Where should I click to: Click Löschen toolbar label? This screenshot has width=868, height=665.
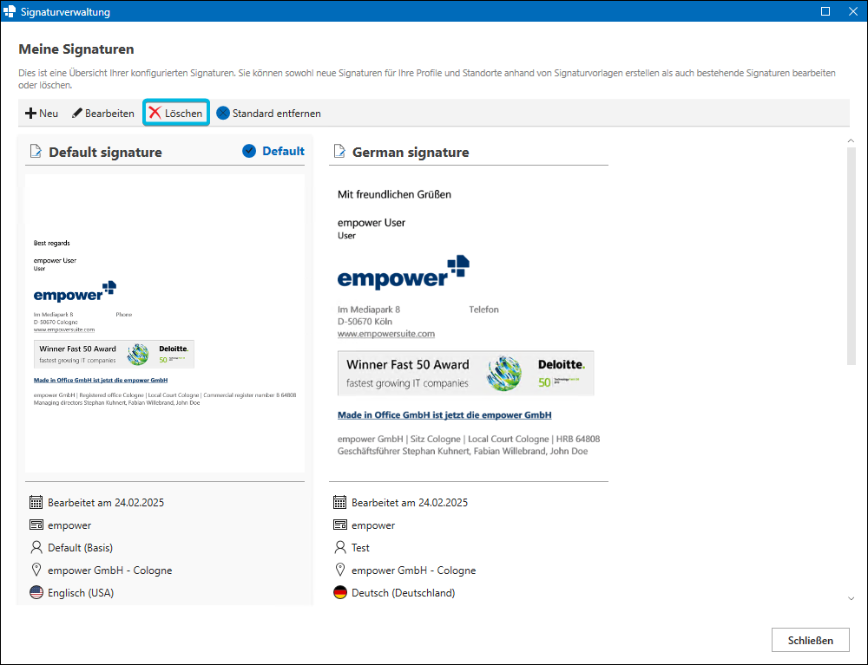click(184, 114)
